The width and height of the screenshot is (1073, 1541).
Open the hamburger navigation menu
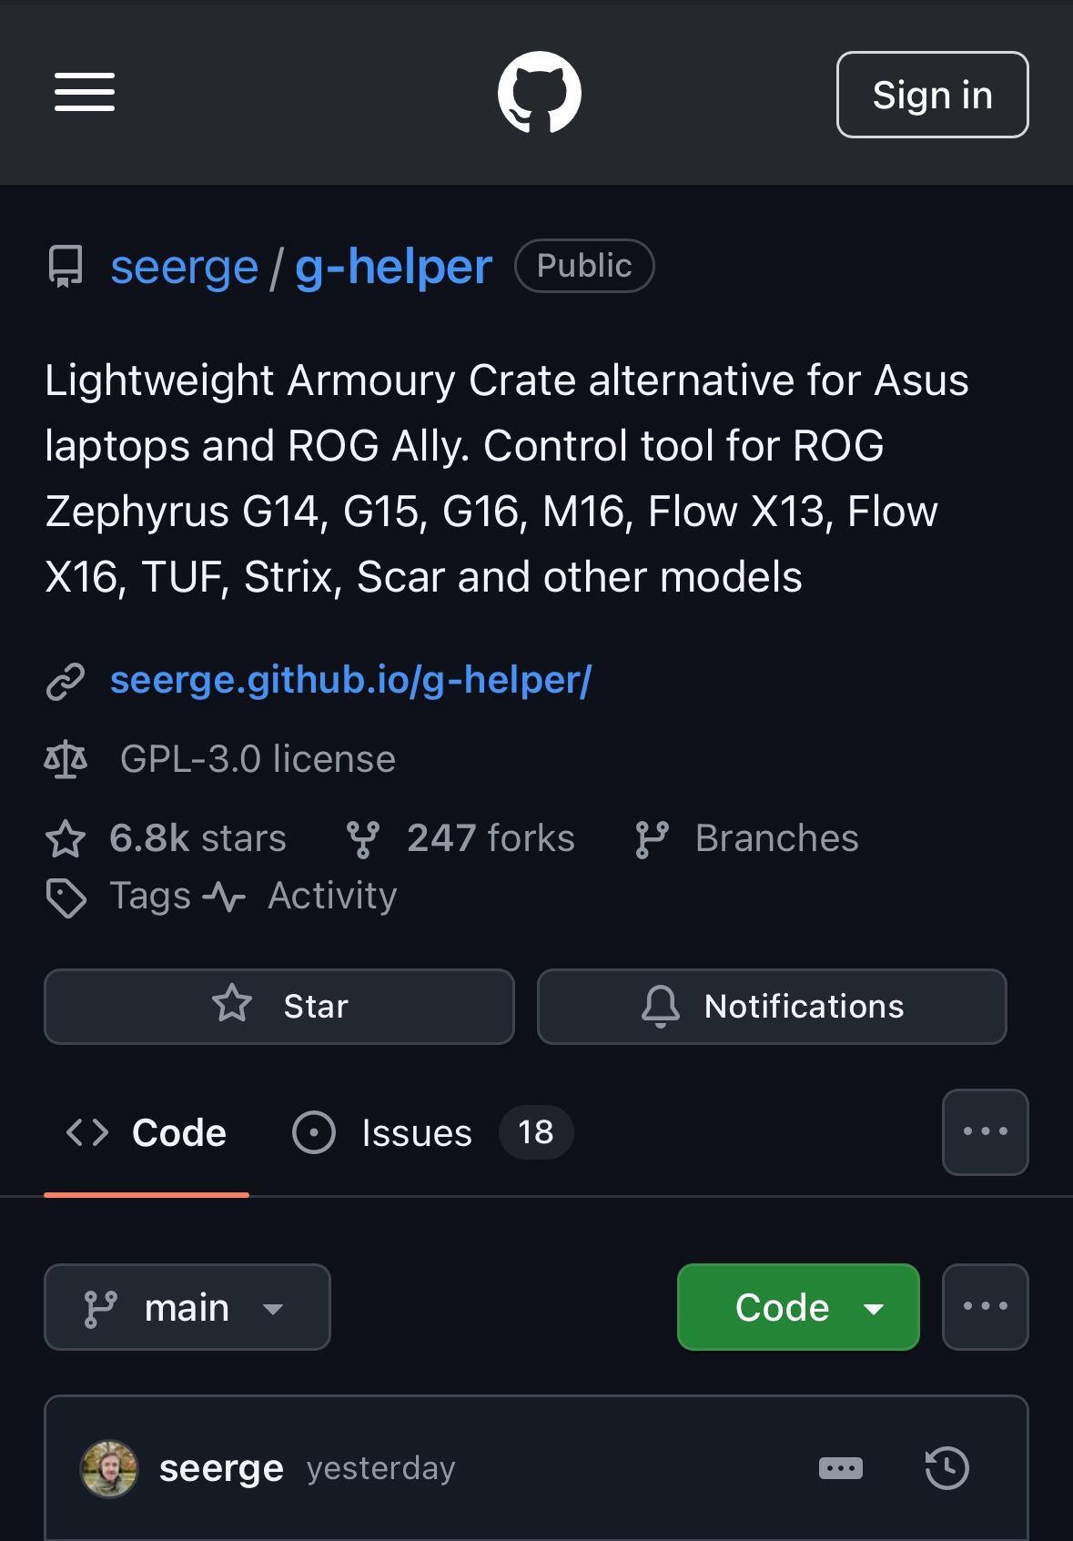click(85, 93)
